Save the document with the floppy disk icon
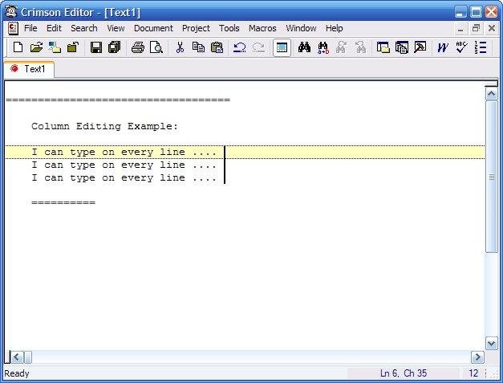The width and height of the screenshot is (503, 383). click(96, 47)
